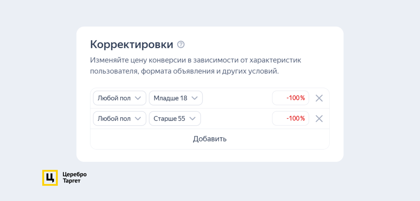Expand the Младше 18 age dropdown

tap(176, 98)
